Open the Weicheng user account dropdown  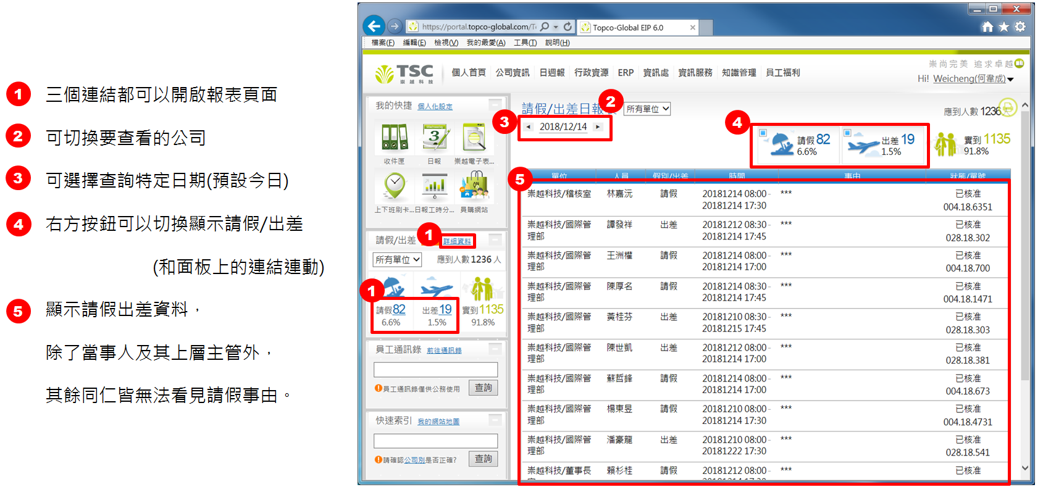pos(1010,79)
